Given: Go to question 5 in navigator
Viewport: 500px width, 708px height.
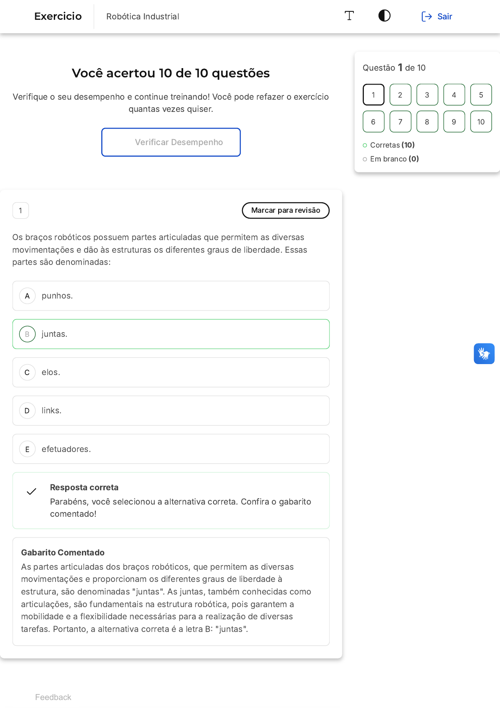Looking at the screenshot, I should (x=481, y=95).
